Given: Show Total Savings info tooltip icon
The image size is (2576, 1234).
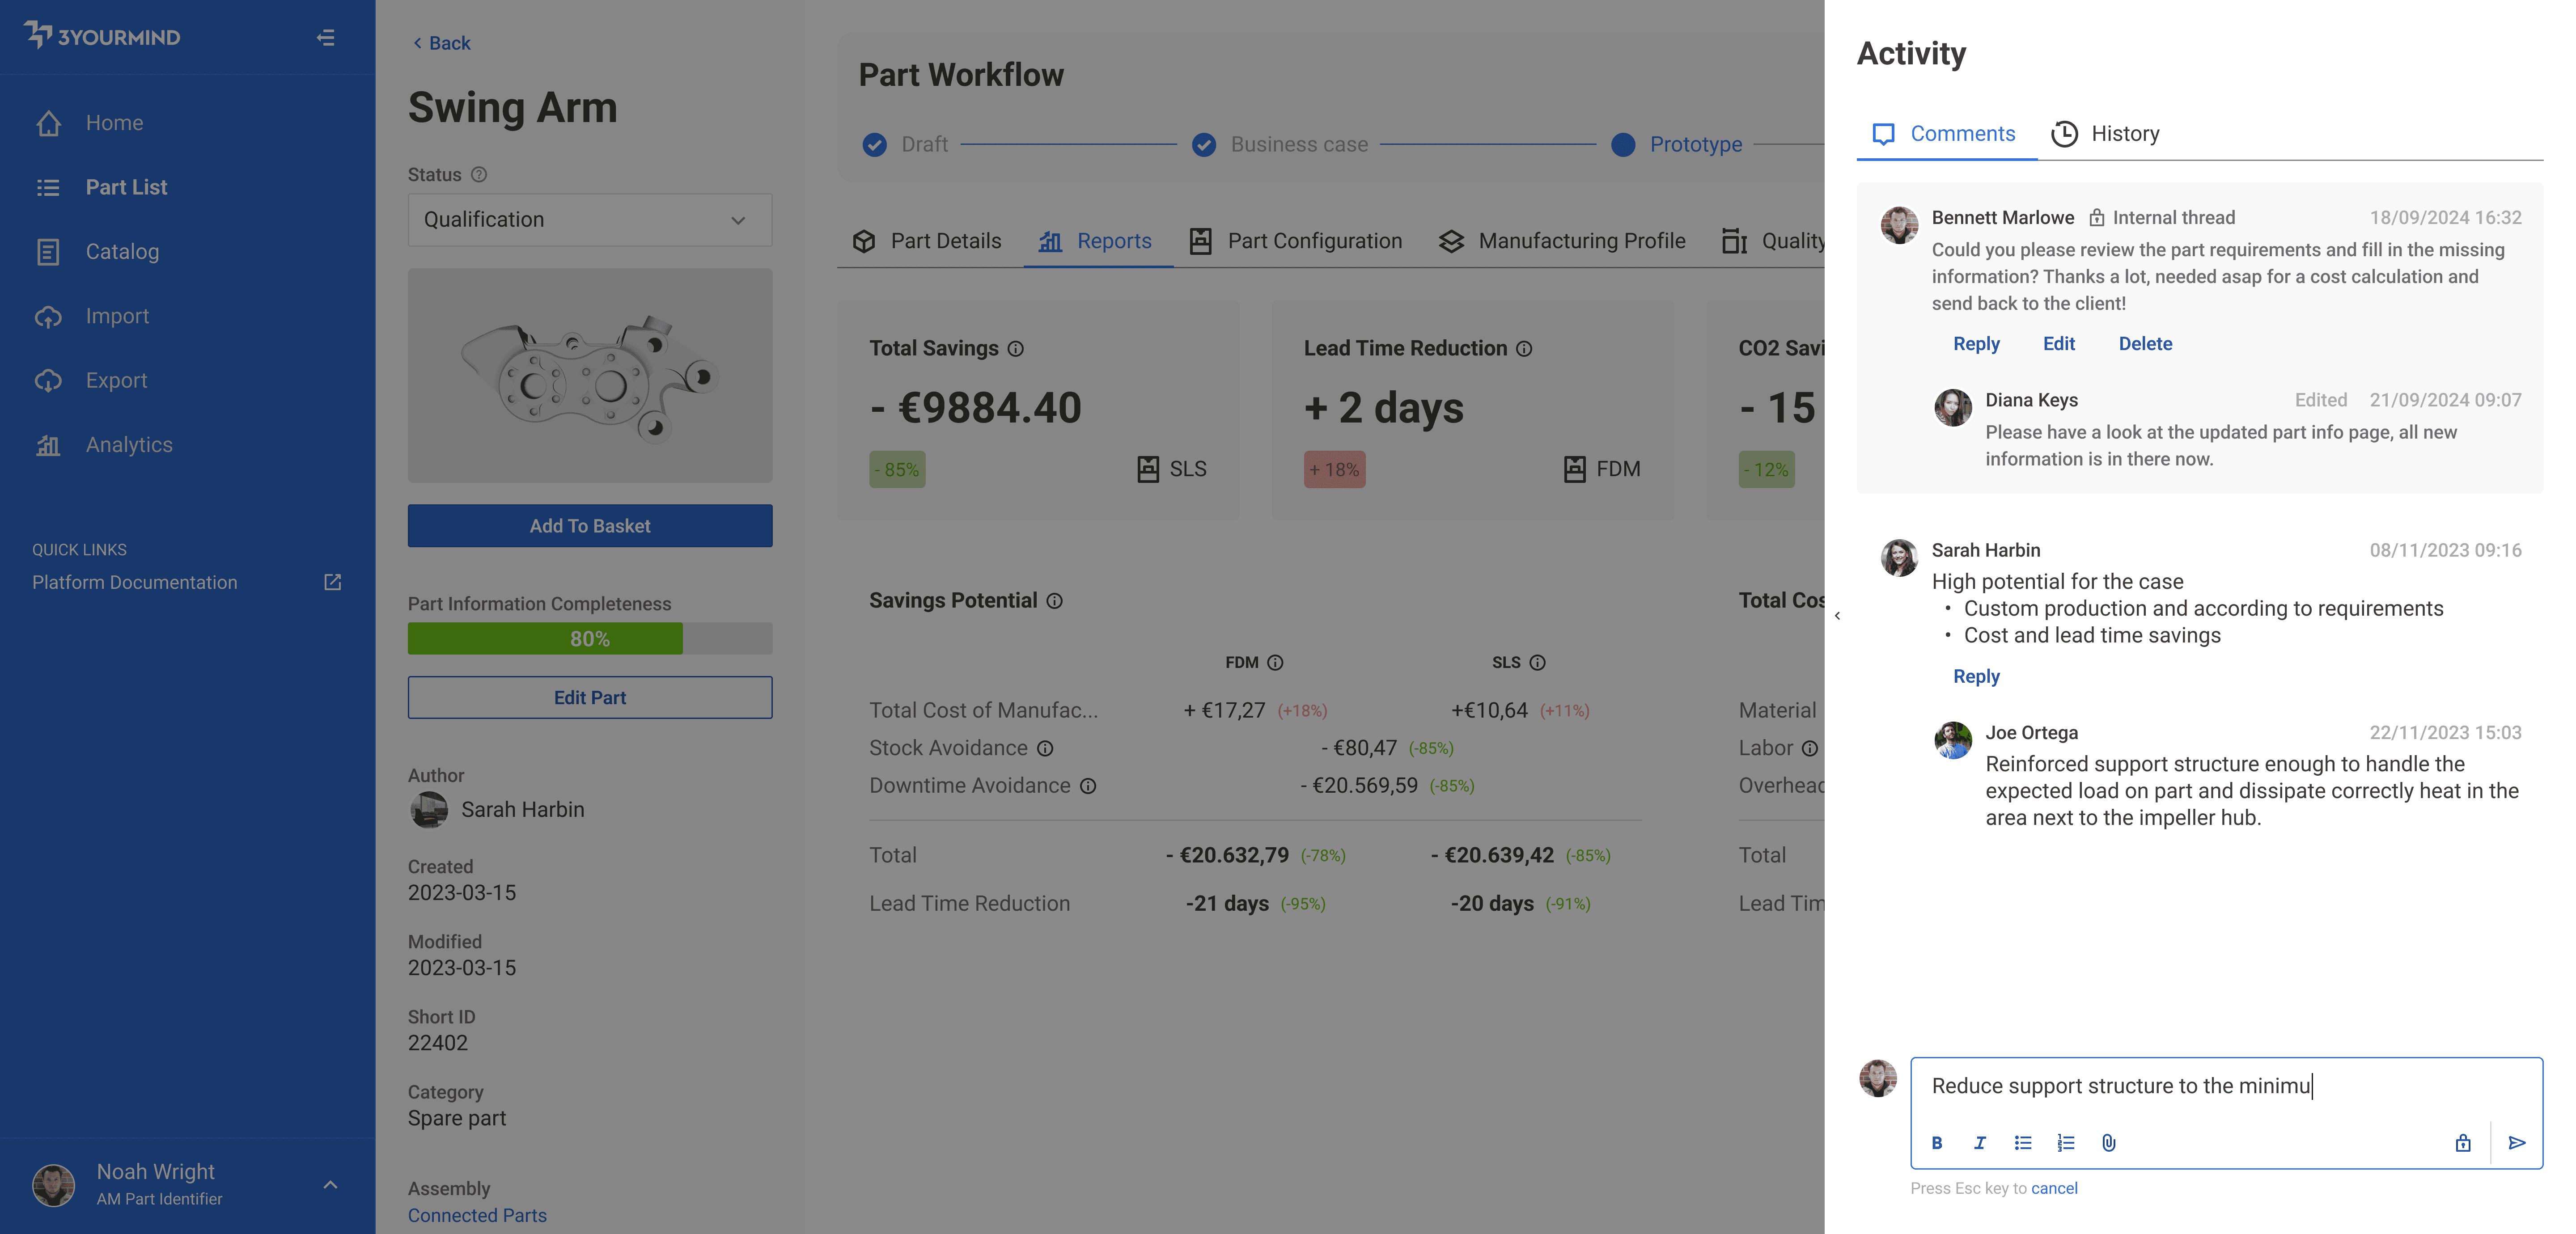Looking at the screenshot, I should pos(1015,349).
